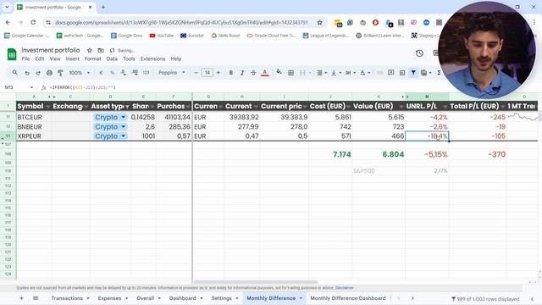Increase font size with plus button

tap(218, 73)
